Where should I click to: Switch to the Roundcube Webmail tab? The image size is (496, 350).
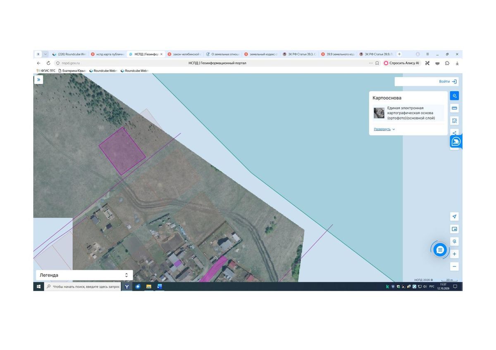(x=69, y=54)
